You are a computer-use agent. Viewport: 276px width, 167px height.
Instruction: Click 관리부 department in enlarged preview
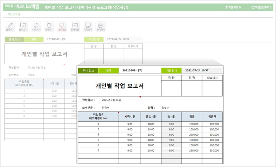[106, 108]
